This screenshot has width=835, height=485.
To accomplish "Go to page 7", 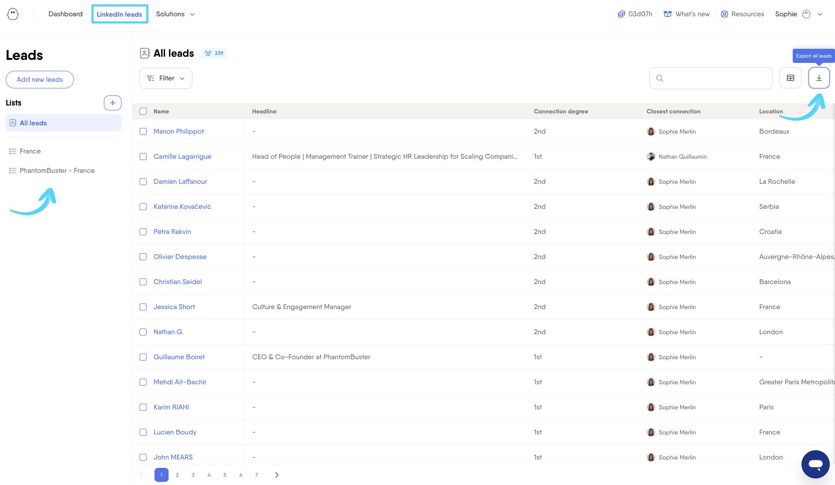I will tap(257, 475).
